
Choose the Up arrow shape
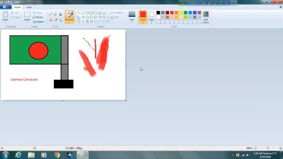point(104,17)
